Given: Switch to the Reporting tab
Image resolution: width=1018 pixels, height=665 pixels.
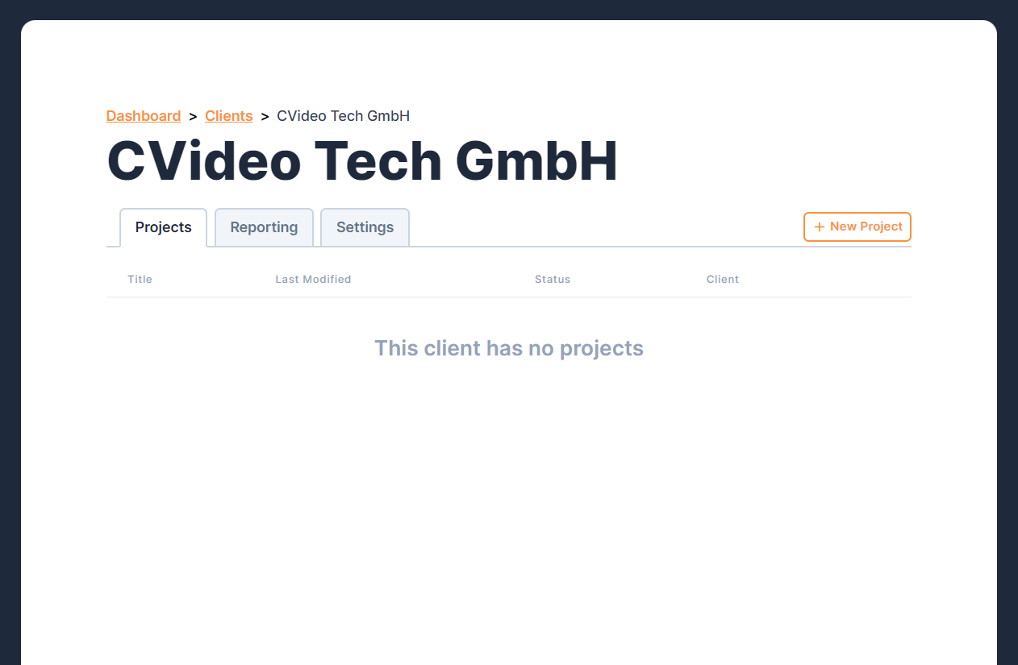Looking at the screenshot, I should 264,227.
